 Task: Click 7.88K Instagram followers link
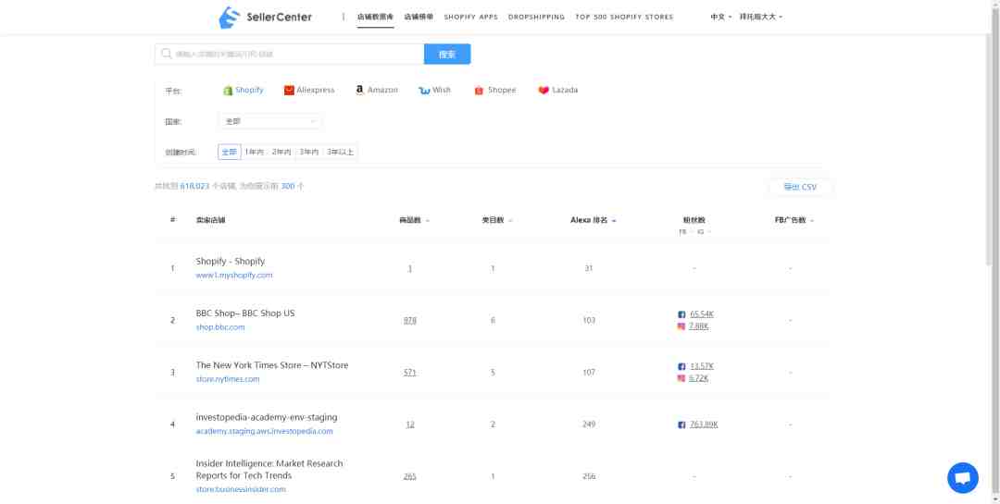click(x=699, y=326)
